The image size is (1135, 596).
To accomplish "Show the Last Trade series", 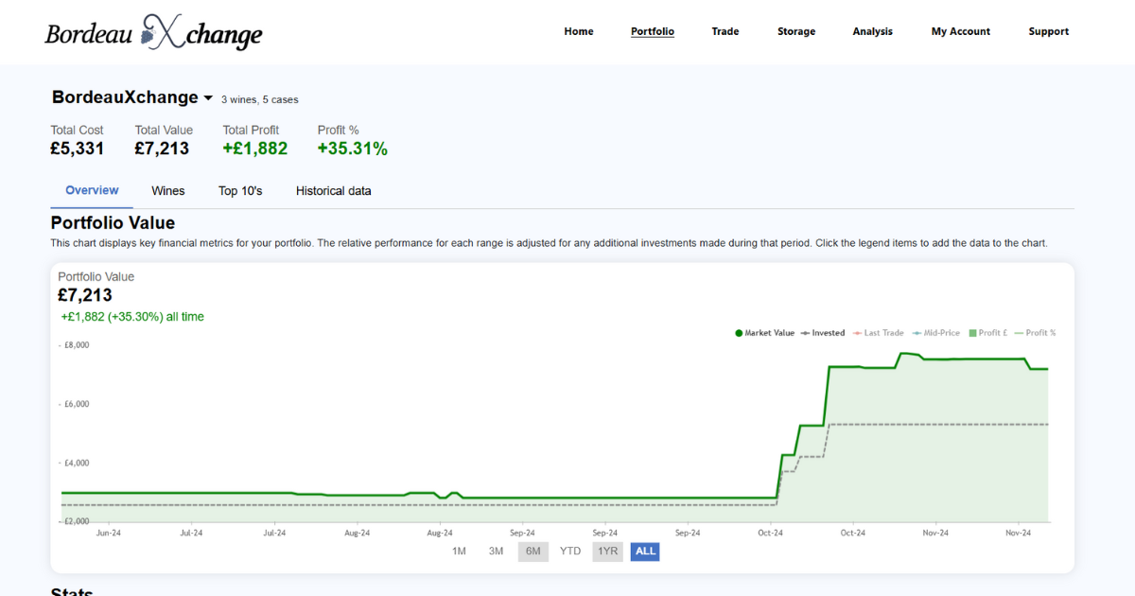I will click(879, 333).
